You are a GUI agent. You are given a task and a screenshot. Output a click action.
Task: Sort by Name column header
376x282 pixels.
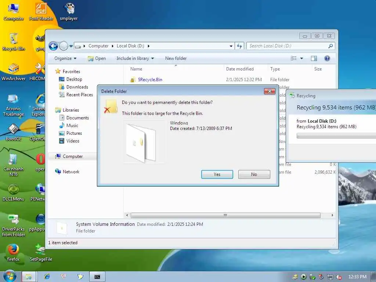coord(136,69)
